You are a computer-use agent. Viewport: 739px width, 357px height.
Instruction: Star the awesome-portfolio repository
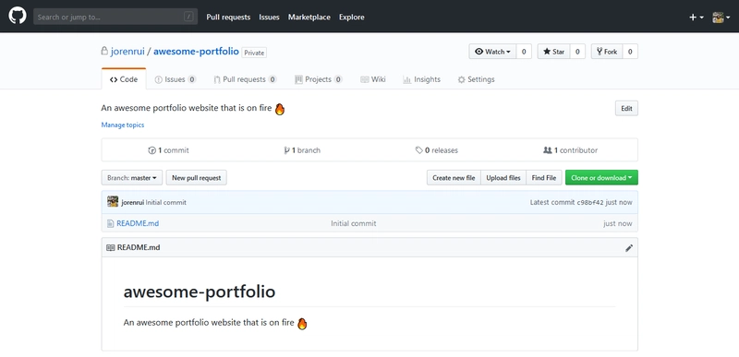553,52
